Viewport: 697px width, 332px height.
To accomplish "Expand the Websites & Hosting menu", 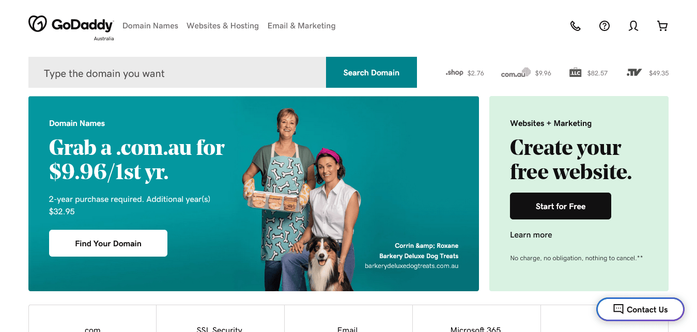I will pos(223,26).
